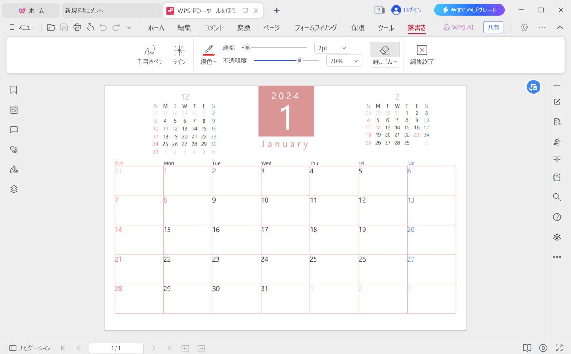Adjust the 線幅 line width slider

274,47
